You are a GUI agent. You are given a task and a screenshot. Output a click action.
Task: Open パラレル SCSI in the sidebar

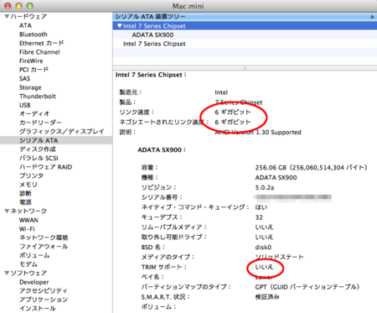(x=39, y=158)
